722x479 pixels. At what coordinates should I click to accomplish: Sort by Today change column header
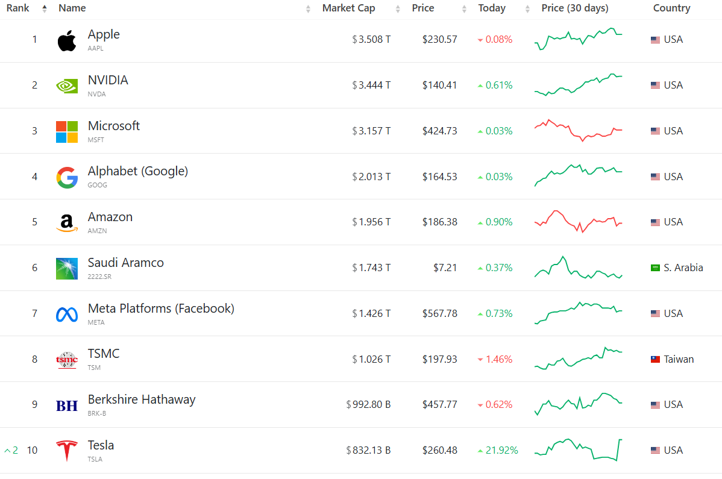pyautogui.click(x=492, y=8)
